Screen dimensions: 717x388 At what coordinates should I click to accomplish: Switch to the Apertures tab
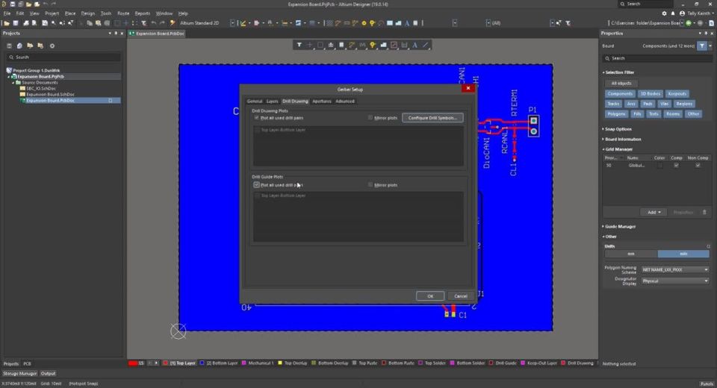click(x=321, y=101)
